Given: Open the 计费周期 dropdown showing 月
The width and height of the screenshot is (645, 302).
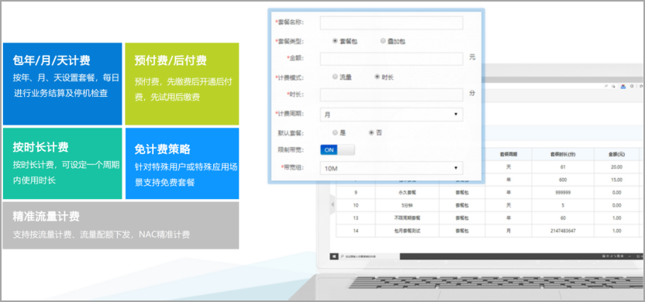Looking at the screenshot, I should coord(391,115).
